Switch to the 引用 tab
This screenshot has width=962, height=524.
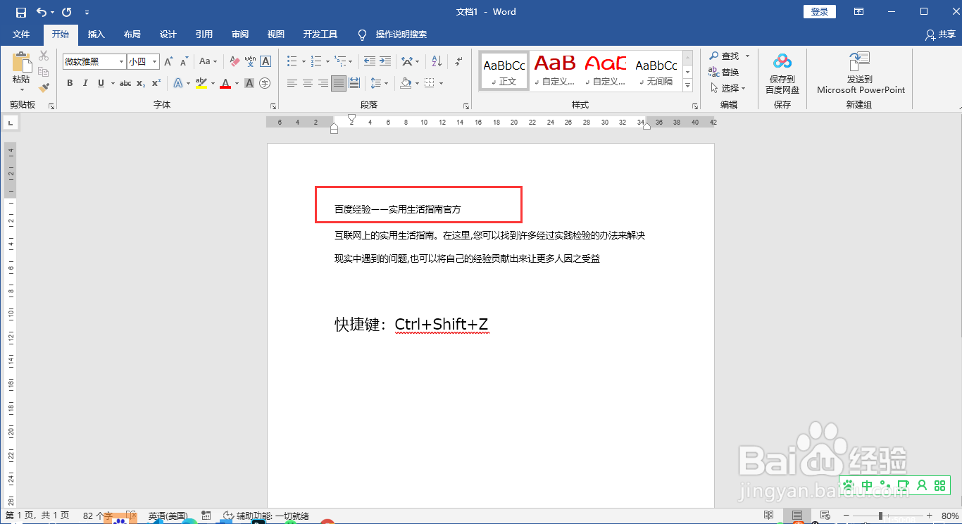(x=204, y=35)
